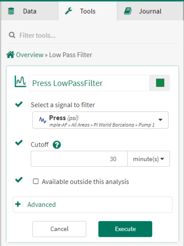Go to Overview breadcrumb link
This screenshot has width=184, height=246.
(x=30, y=55)
